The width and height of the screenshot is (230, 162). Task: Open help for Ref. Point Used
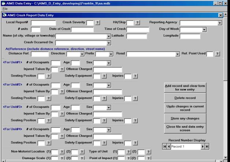coord(218,54)
